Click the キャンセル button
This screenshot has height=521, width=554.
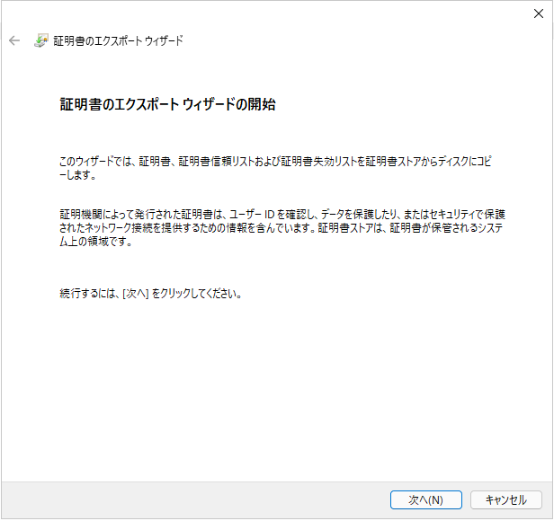506,499
